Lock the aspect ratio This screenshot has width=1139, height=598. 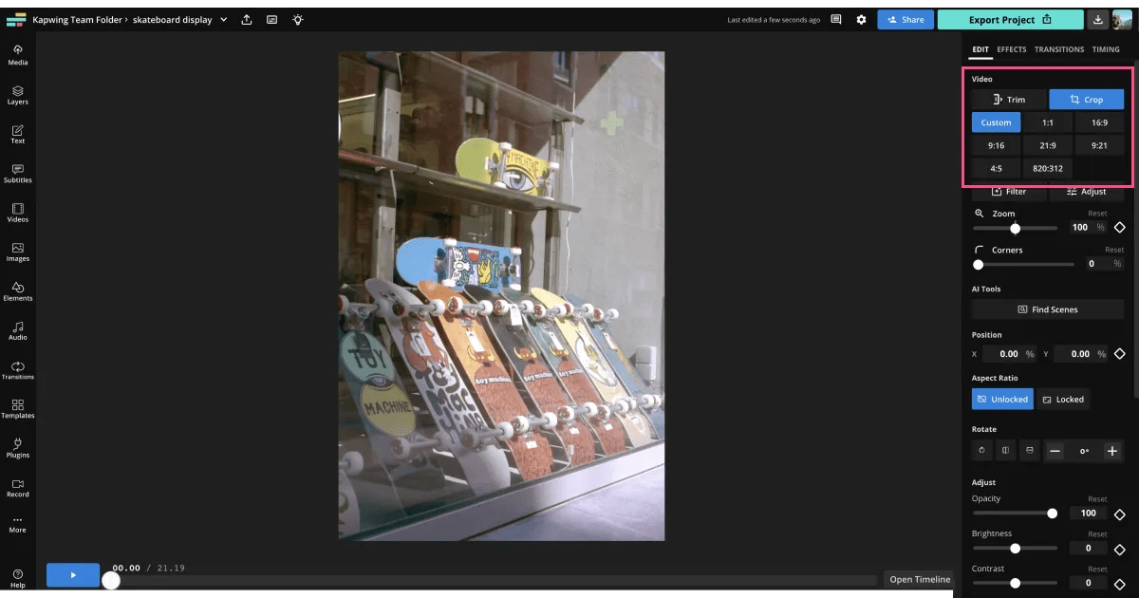point(1064,399)
